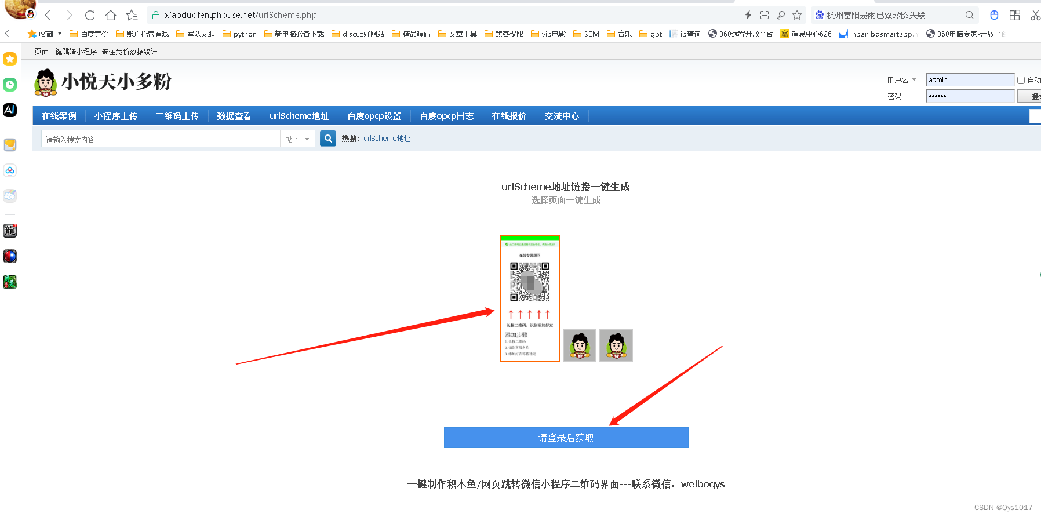
Task: Open the 在线报价 menu item
Action: point(509,116)
